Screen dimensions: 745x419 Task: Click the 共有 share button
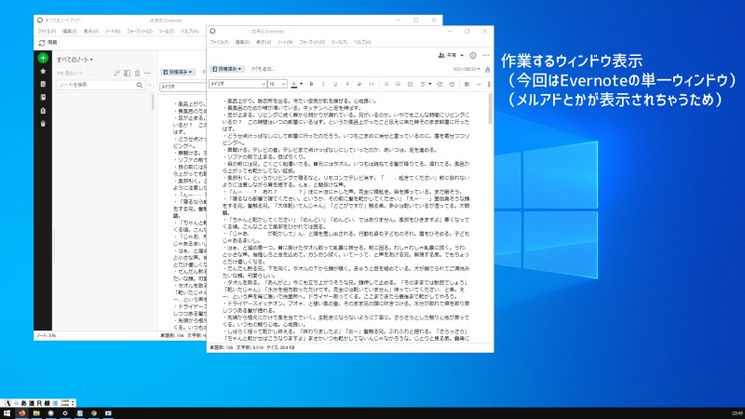coord(448,56)
